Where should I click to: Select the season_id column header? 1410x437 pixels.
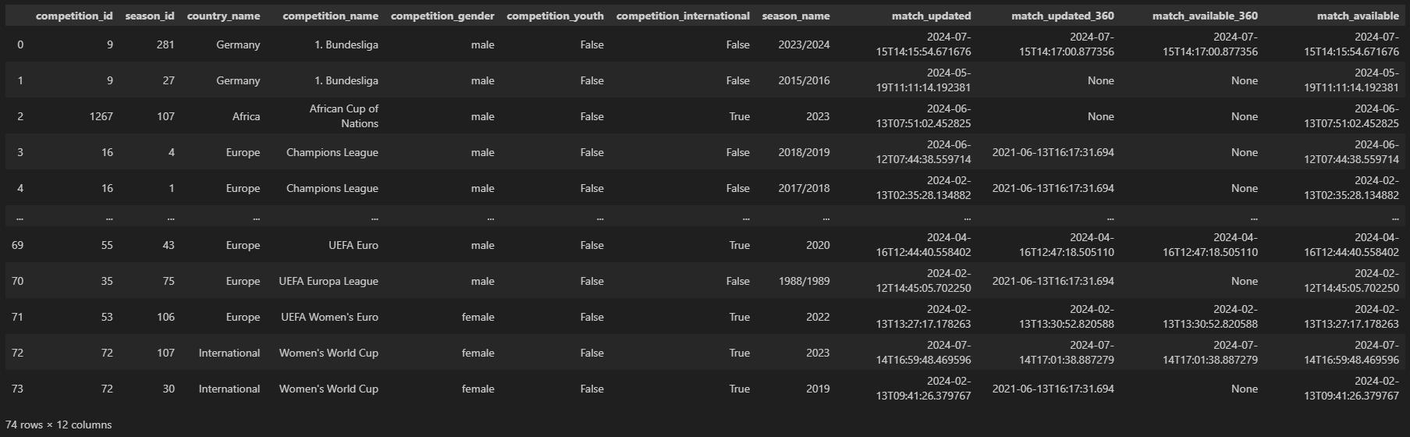[150, 16]
